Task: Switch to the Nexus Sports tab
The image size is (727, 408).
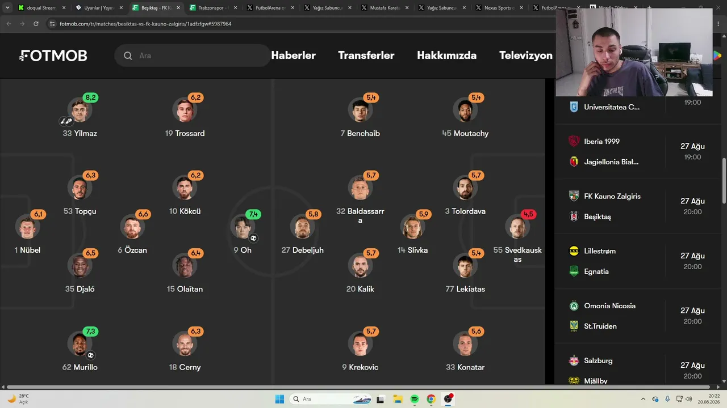Action: tap(499, 8)
